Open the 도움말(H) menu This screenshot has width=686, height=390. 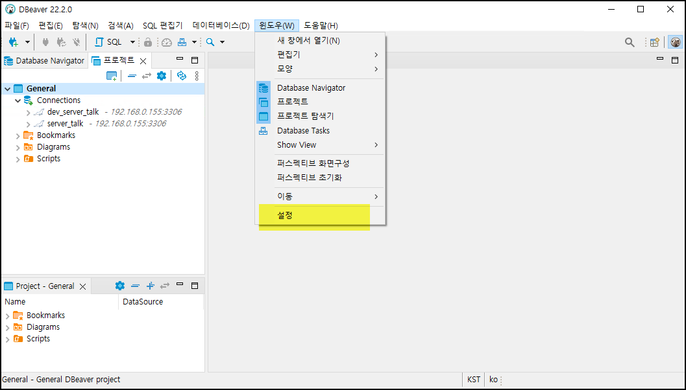click(x=321, y=26)
